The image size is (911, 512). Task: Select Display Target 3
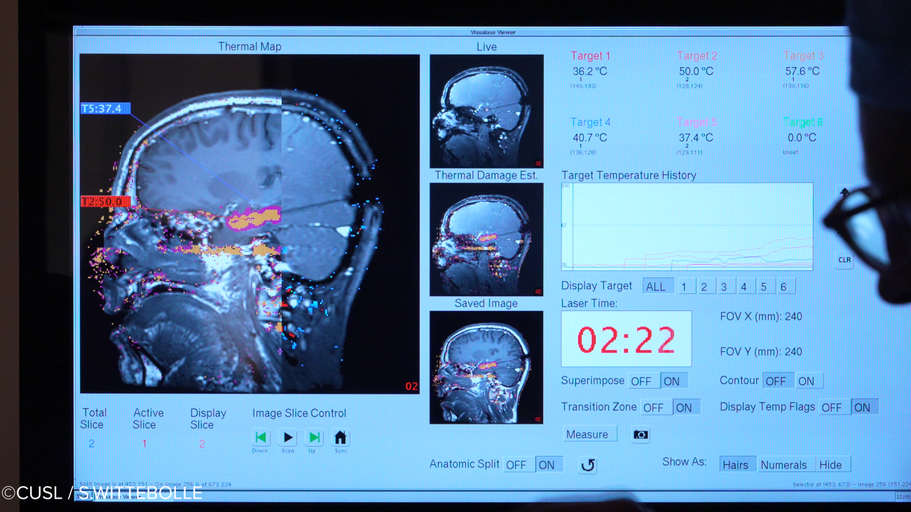pyautogui.click(x=725, y=286)
